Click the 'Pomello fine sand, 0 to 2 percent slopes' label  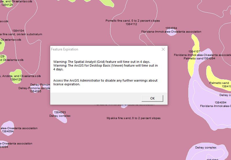pyautogui.click(x=133, y=21)
